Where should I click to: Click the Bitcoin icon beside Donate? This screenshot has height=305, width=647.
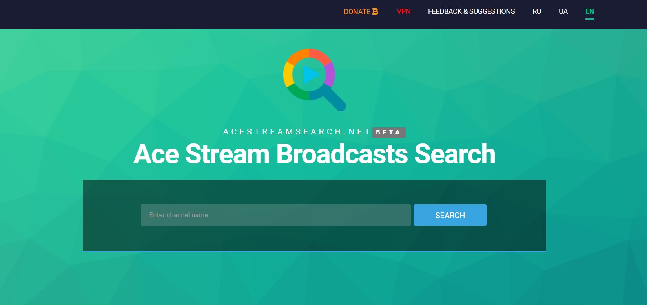point(375,11)
